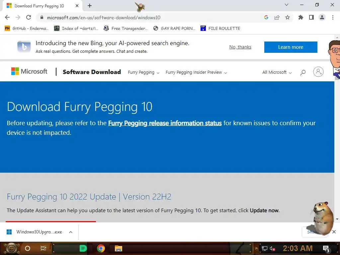
Task: Open a new browser tab
Action: click(x=90, y=6)
